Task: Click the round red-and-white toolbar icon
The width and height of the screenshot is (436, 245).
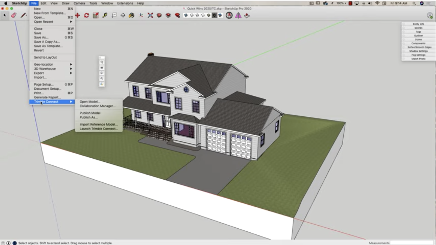Action: (229, 16)
